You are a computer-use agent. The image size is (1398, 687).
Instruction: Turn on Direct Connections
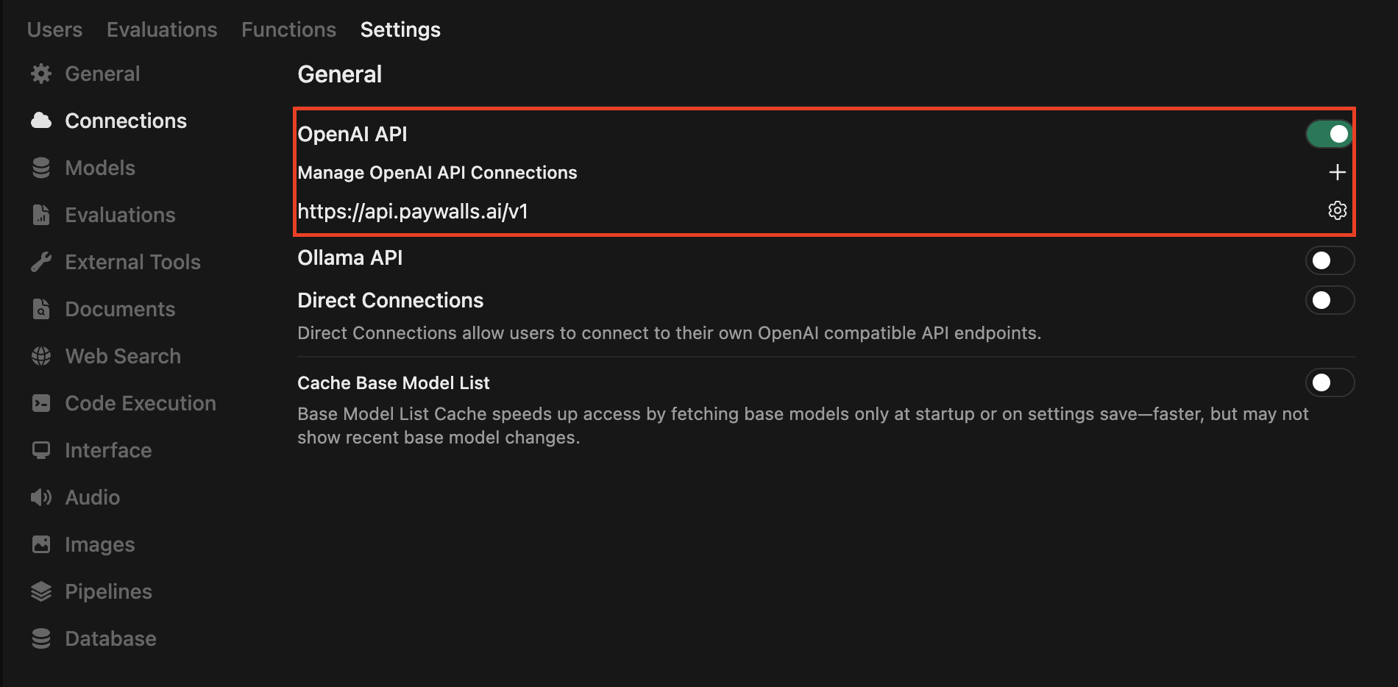coord(1330,300)
